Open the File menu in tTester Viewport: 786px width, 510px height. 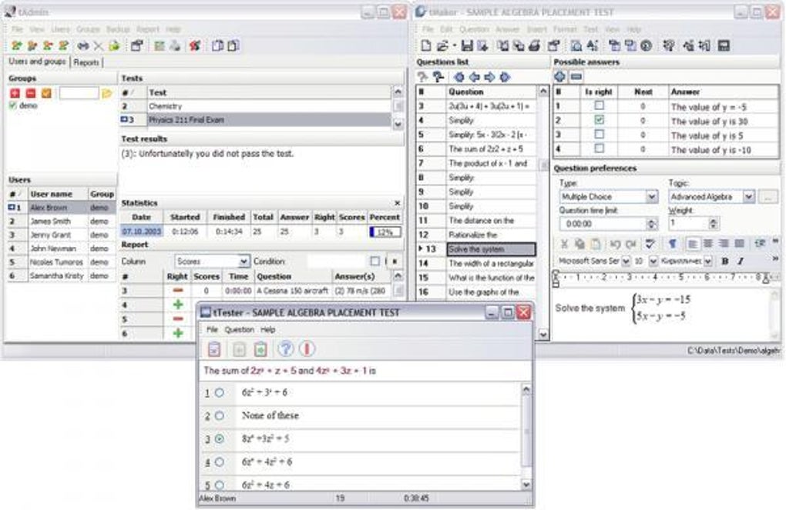tap(212, 329)
